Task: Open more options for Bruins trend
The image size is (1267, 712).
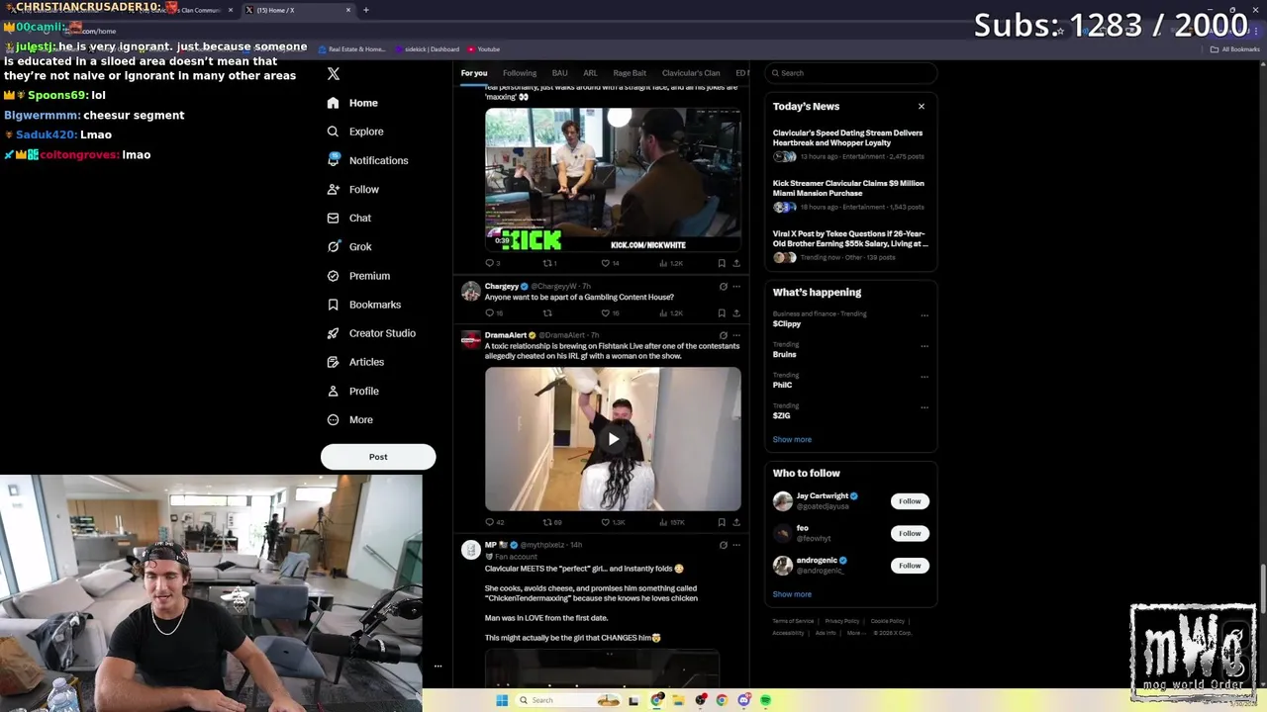Action: [x=925, y=346]
